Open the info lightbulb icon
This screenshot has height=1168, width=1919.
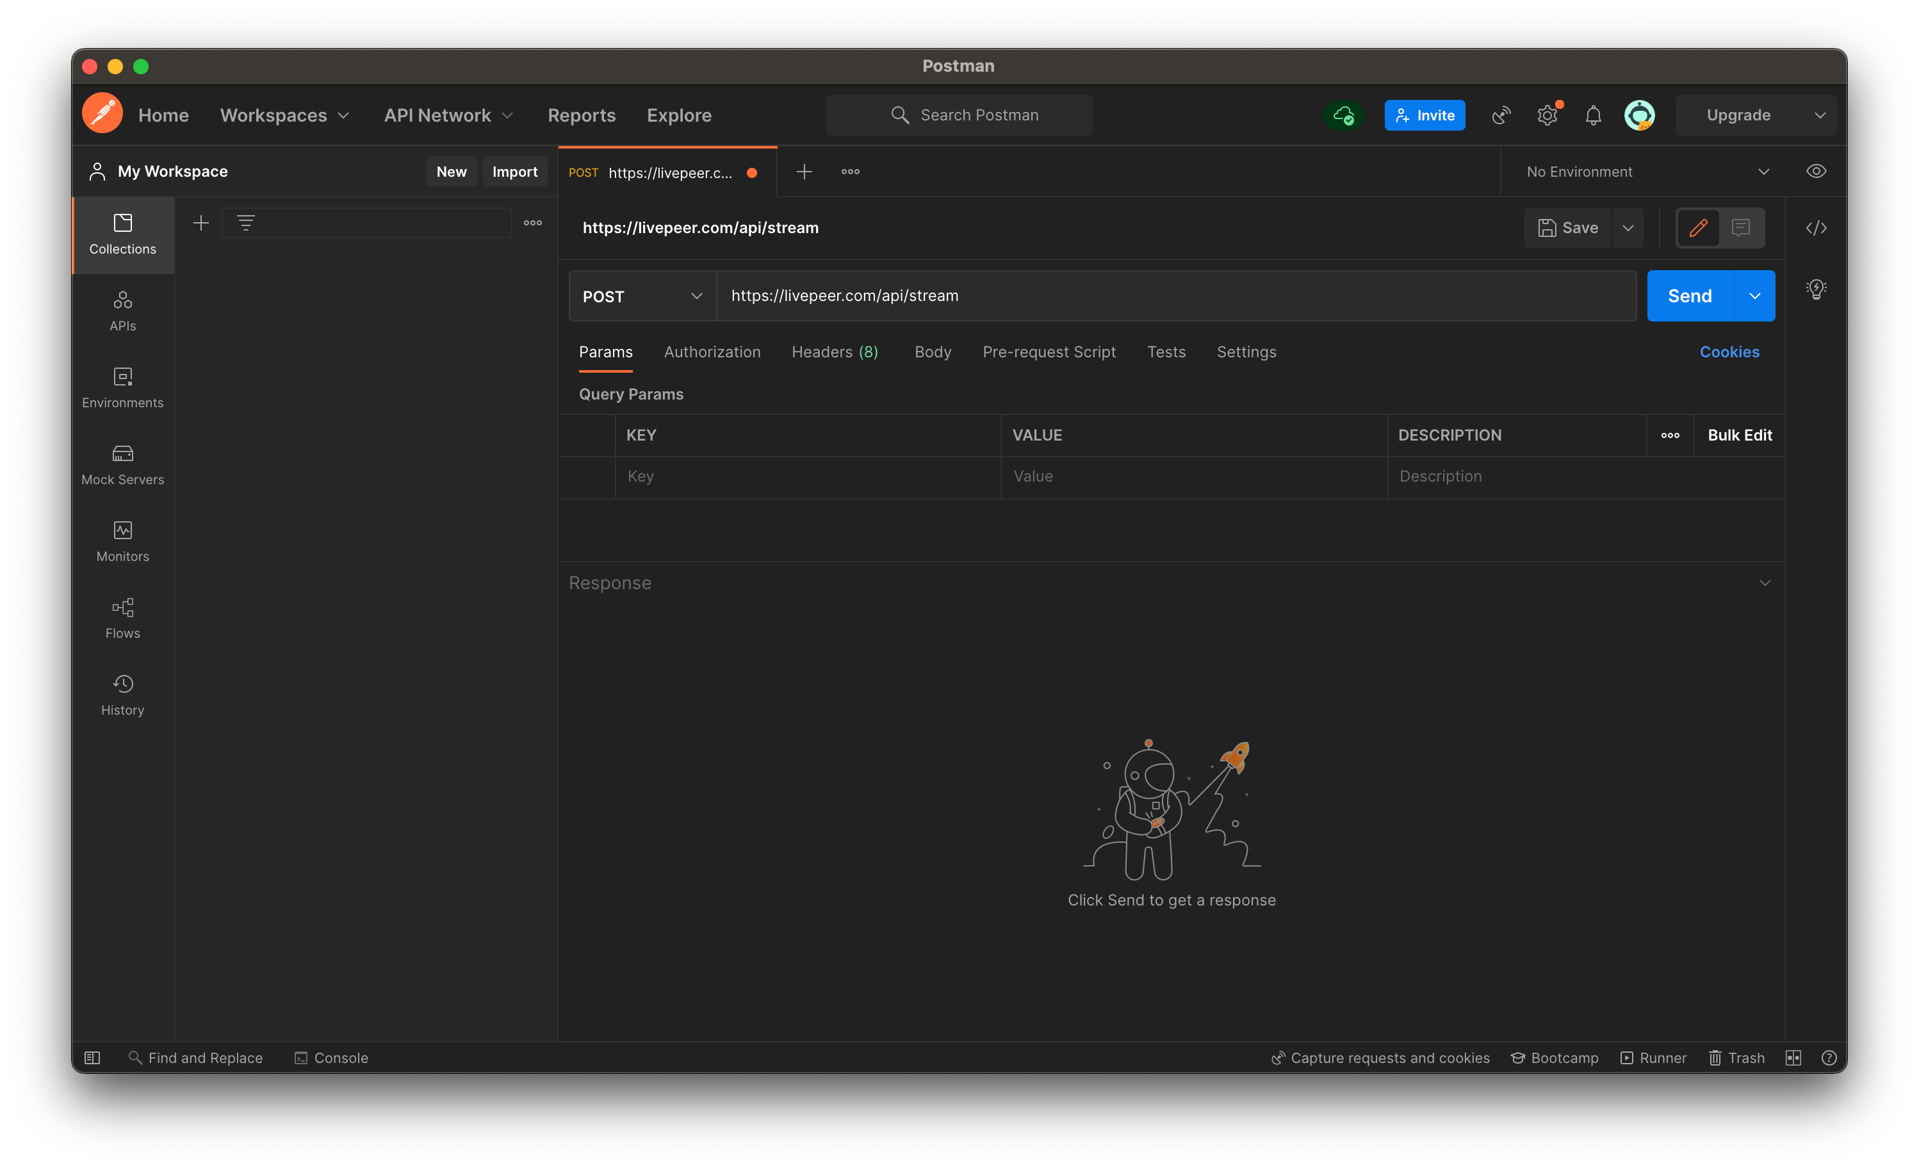pyautogui.click(x=1817, y=289)
